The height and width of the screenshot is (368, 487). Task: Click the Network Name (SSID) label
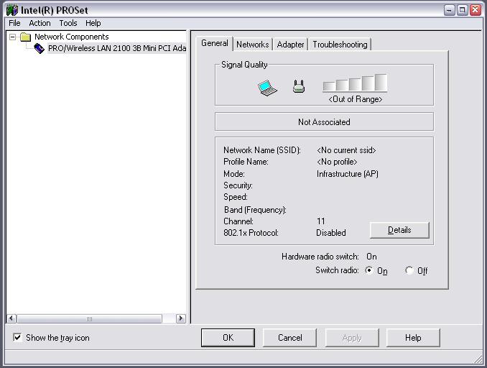[262, 150]
